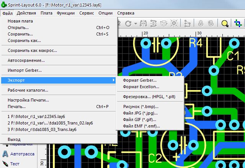Select Формат Gerber... export option
Viewport: 245px width, 168px height.
tap(150, 80)
